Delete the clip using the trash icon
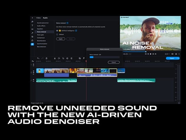Screen dimensions: 186x140 click(46, 58)
